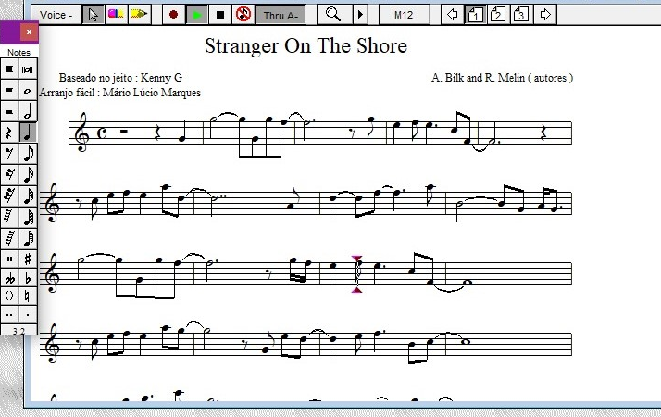Go to next page with right arrow
661x417 pixels.
(545, 14)
